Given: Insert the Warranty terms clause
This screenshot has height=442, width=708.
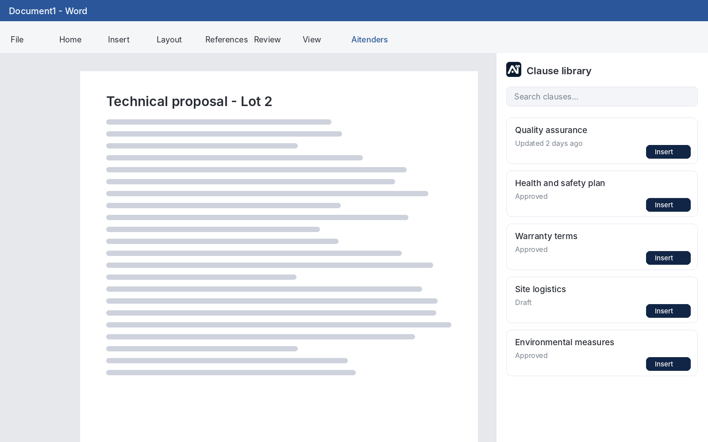Looking at the screenshot, I should tap(668, 258).
